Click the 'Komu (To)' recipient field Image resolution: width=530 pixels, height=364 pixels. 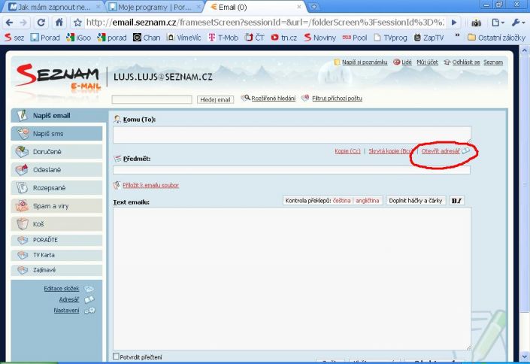pos(292,135)
